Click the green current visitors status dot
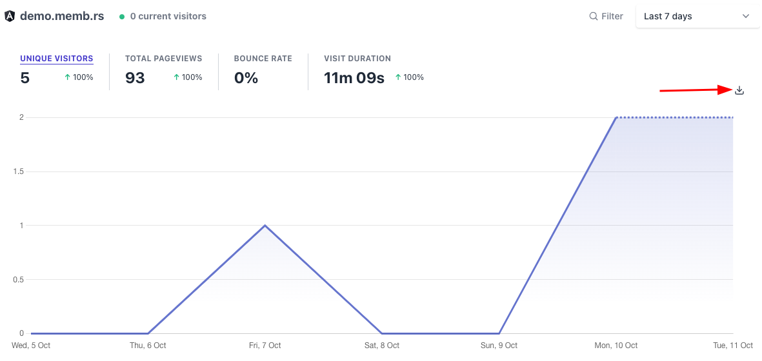The image size is (762, 361). click(122, 17)
